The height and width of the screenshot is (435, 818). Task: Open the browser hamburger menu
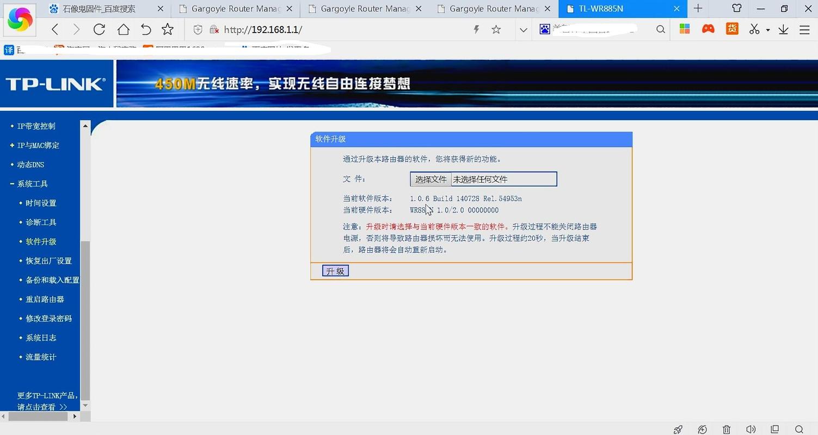(804, 29)
